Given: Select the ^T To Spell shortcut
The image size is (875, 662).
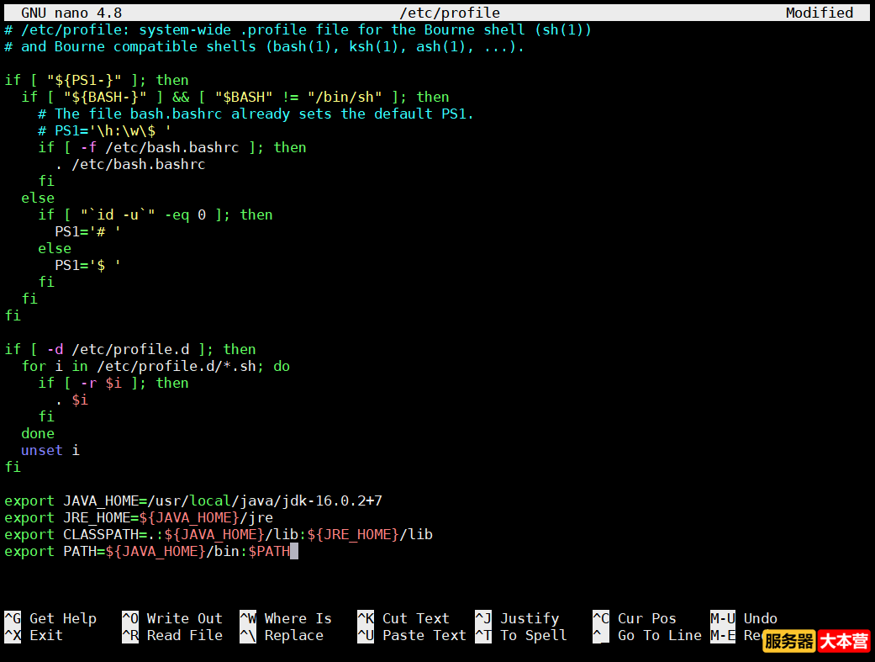Looking at the screenshot, I should (521, 635).
